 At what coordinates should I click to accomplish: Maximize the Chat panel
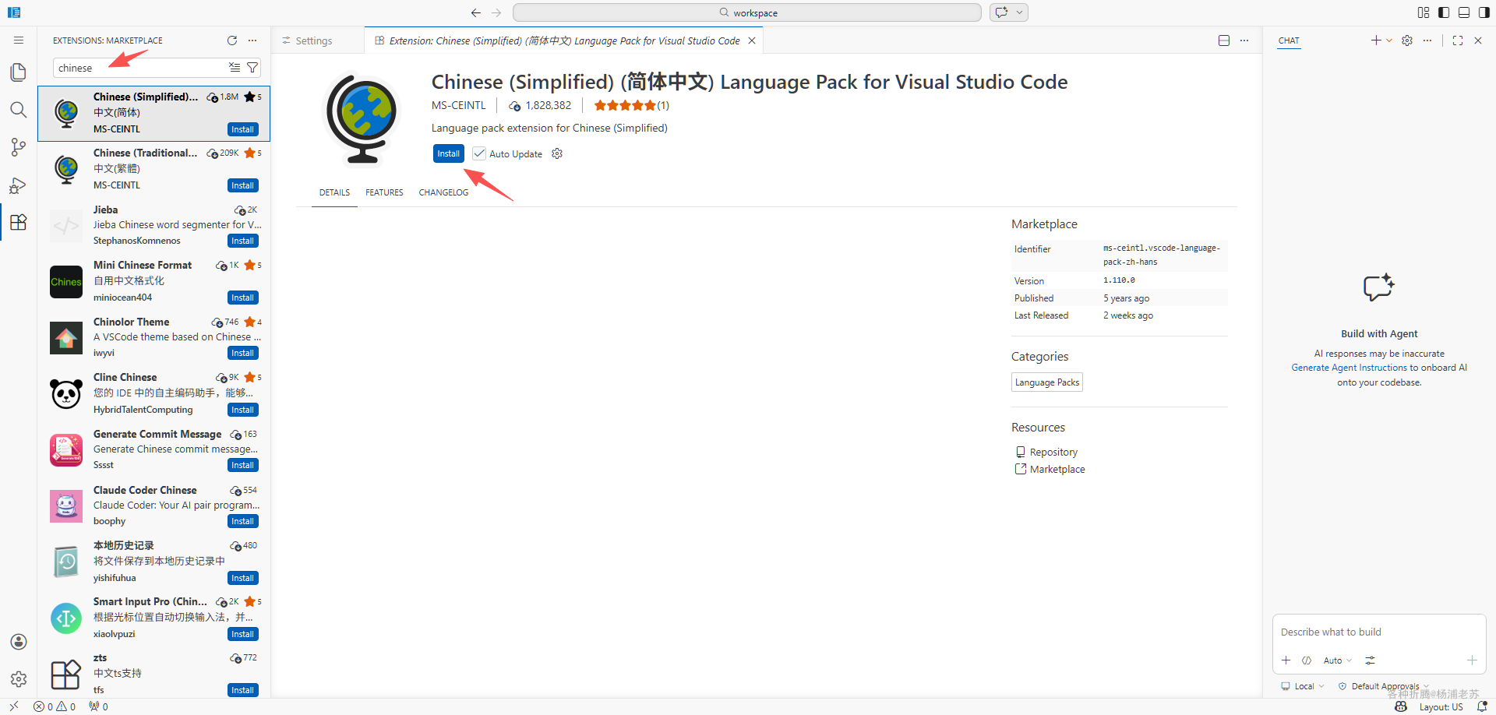[x=1458, y=41]
